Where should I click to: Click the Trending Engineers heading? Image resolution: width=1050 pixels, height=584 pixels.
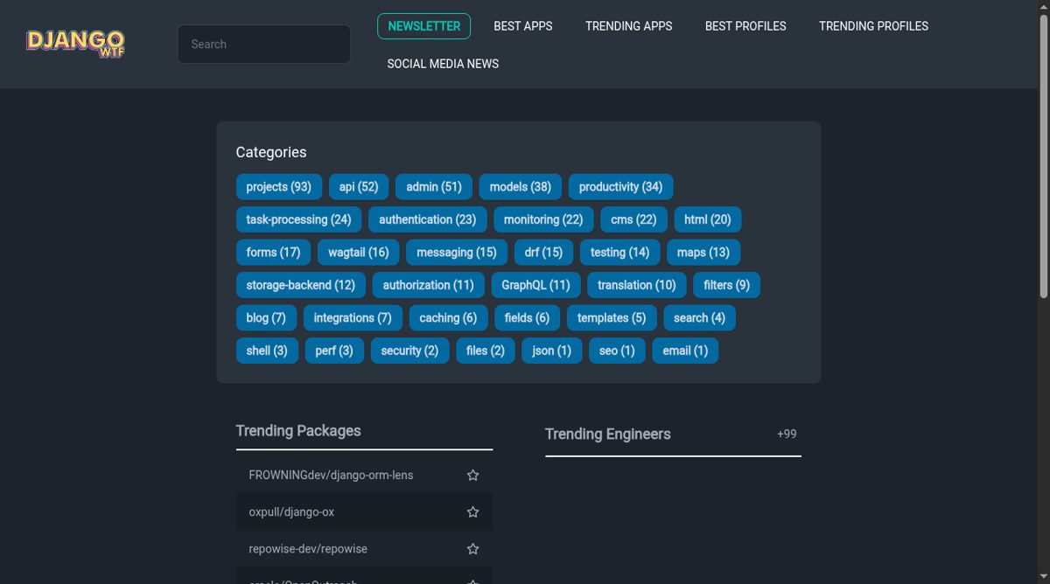point(608,435)
